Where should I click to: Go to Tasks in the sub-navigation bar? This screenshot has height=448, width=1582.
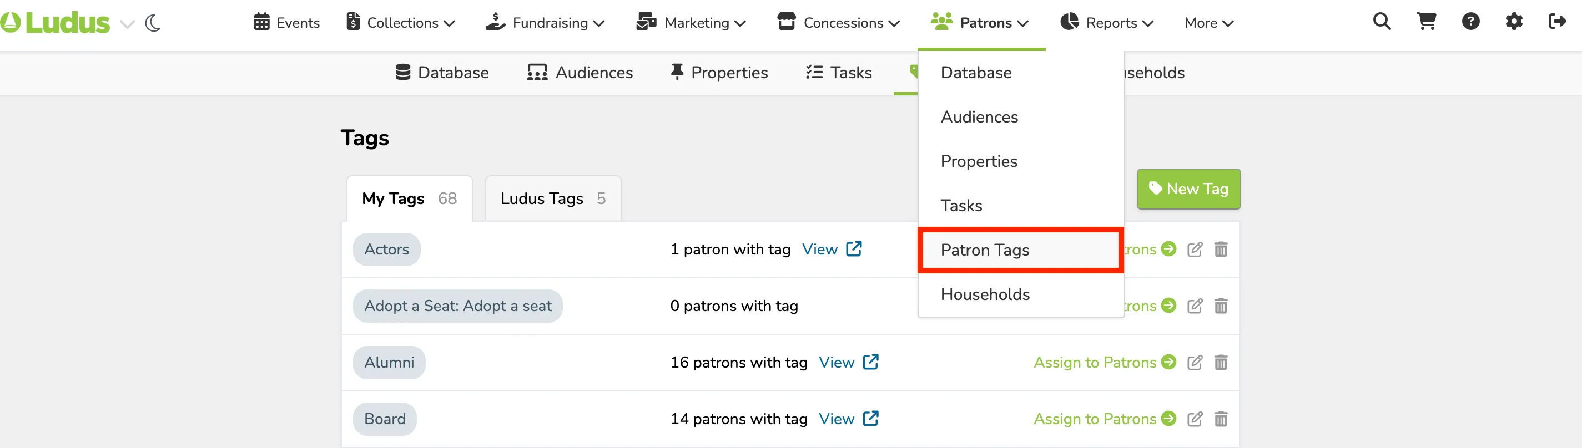coord(839,73)
